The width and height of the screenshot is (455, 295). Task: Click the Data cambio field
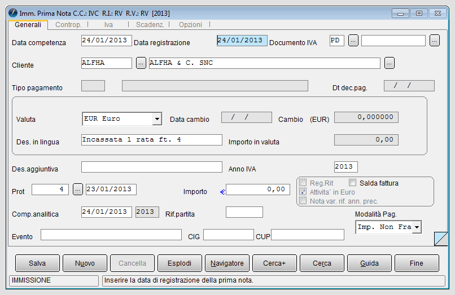247,117
